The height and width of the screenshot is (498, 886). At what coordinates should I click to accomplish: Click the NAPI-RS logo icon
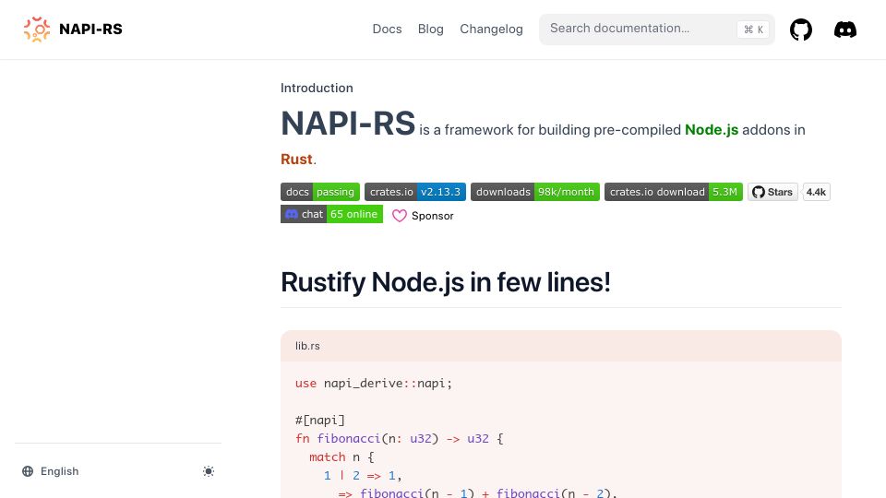37,29
